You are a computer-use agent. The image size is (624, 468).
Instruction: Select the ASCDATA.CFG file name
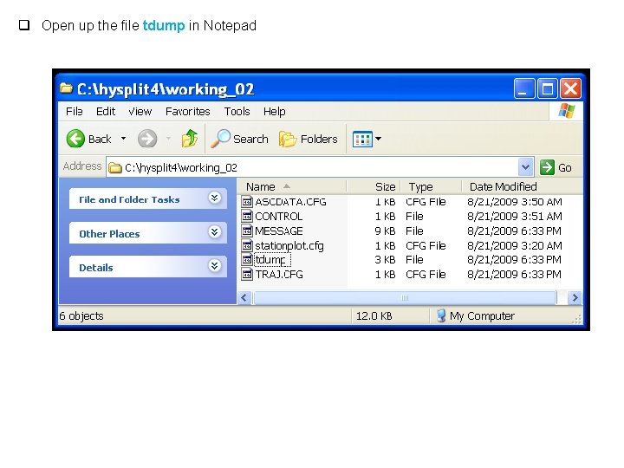pyautogui.click(x=290, y=202)
